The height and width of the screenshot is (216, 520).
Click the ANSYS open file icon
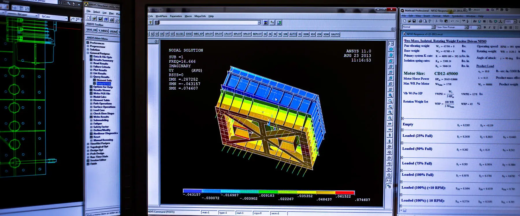[94, 18]
